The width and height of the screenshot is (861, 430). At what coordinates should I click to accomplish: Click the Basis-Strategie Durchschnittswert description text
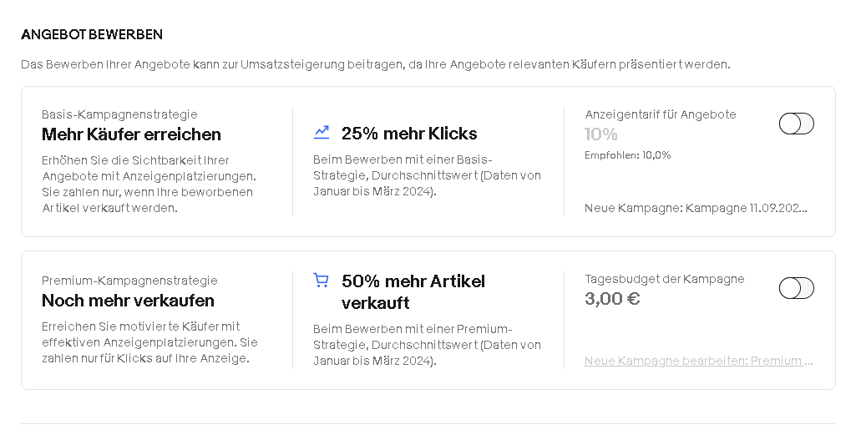[428, 175]
